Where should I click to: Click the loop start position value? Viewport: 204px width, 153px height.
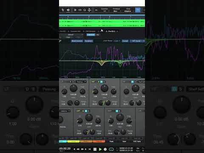126,148
